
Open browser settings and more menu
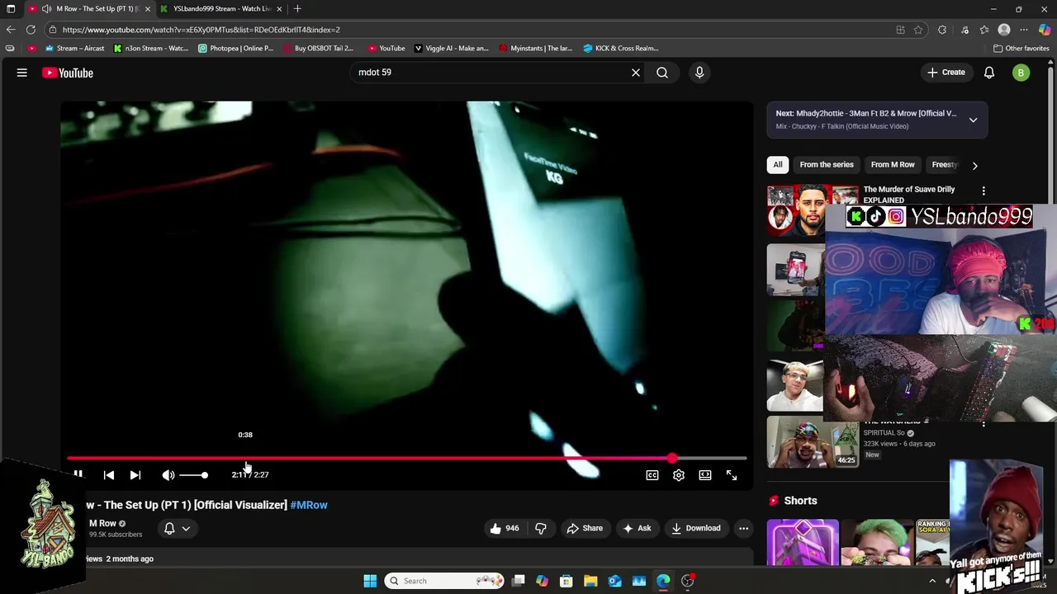point(1024,30)
